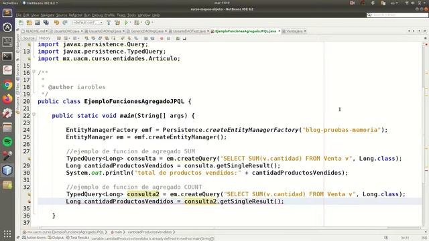Collapse the Javadoc comment fold on line 16
Screen dimensions: 429x241
pos(34,72)
